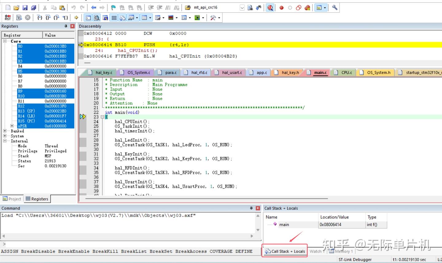Kill all breakpoints via toolbar icon

tap(307, 8)
